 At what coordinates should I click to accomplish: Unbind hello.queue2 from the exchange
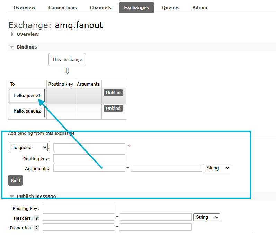point(113,108)
